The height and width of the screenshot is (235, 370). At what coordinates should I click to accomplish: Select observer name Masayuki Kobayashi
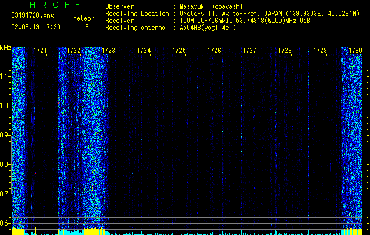(211, 6)
